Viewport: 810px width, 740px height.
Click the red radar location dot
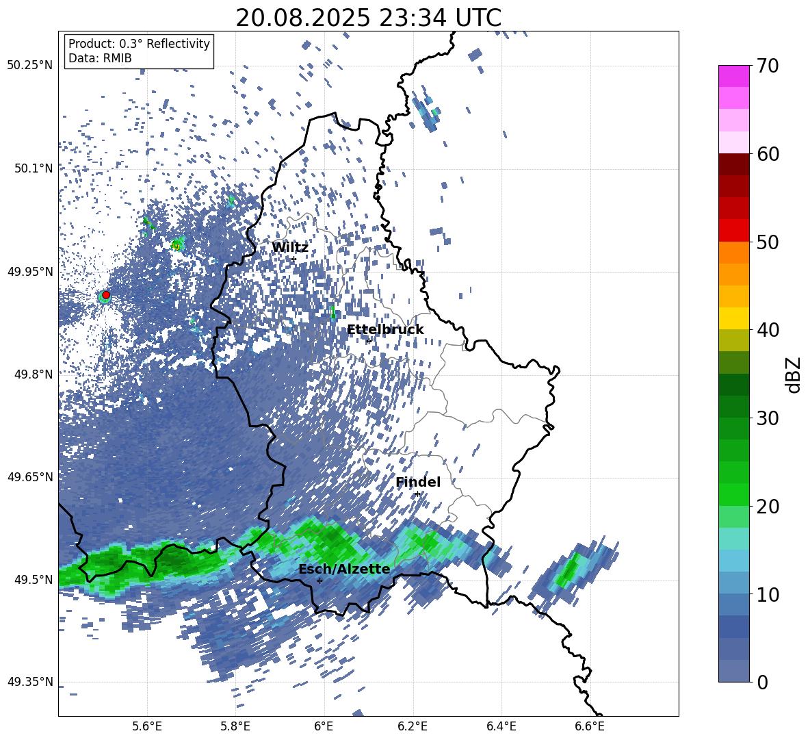pos(106,294)
